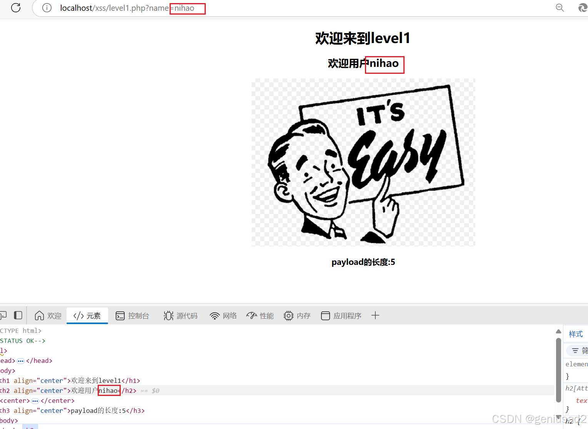Viewport: 588px width, 429px height.
Task: Click the gauge icon of 性能 tab
Action: (252, 316)
